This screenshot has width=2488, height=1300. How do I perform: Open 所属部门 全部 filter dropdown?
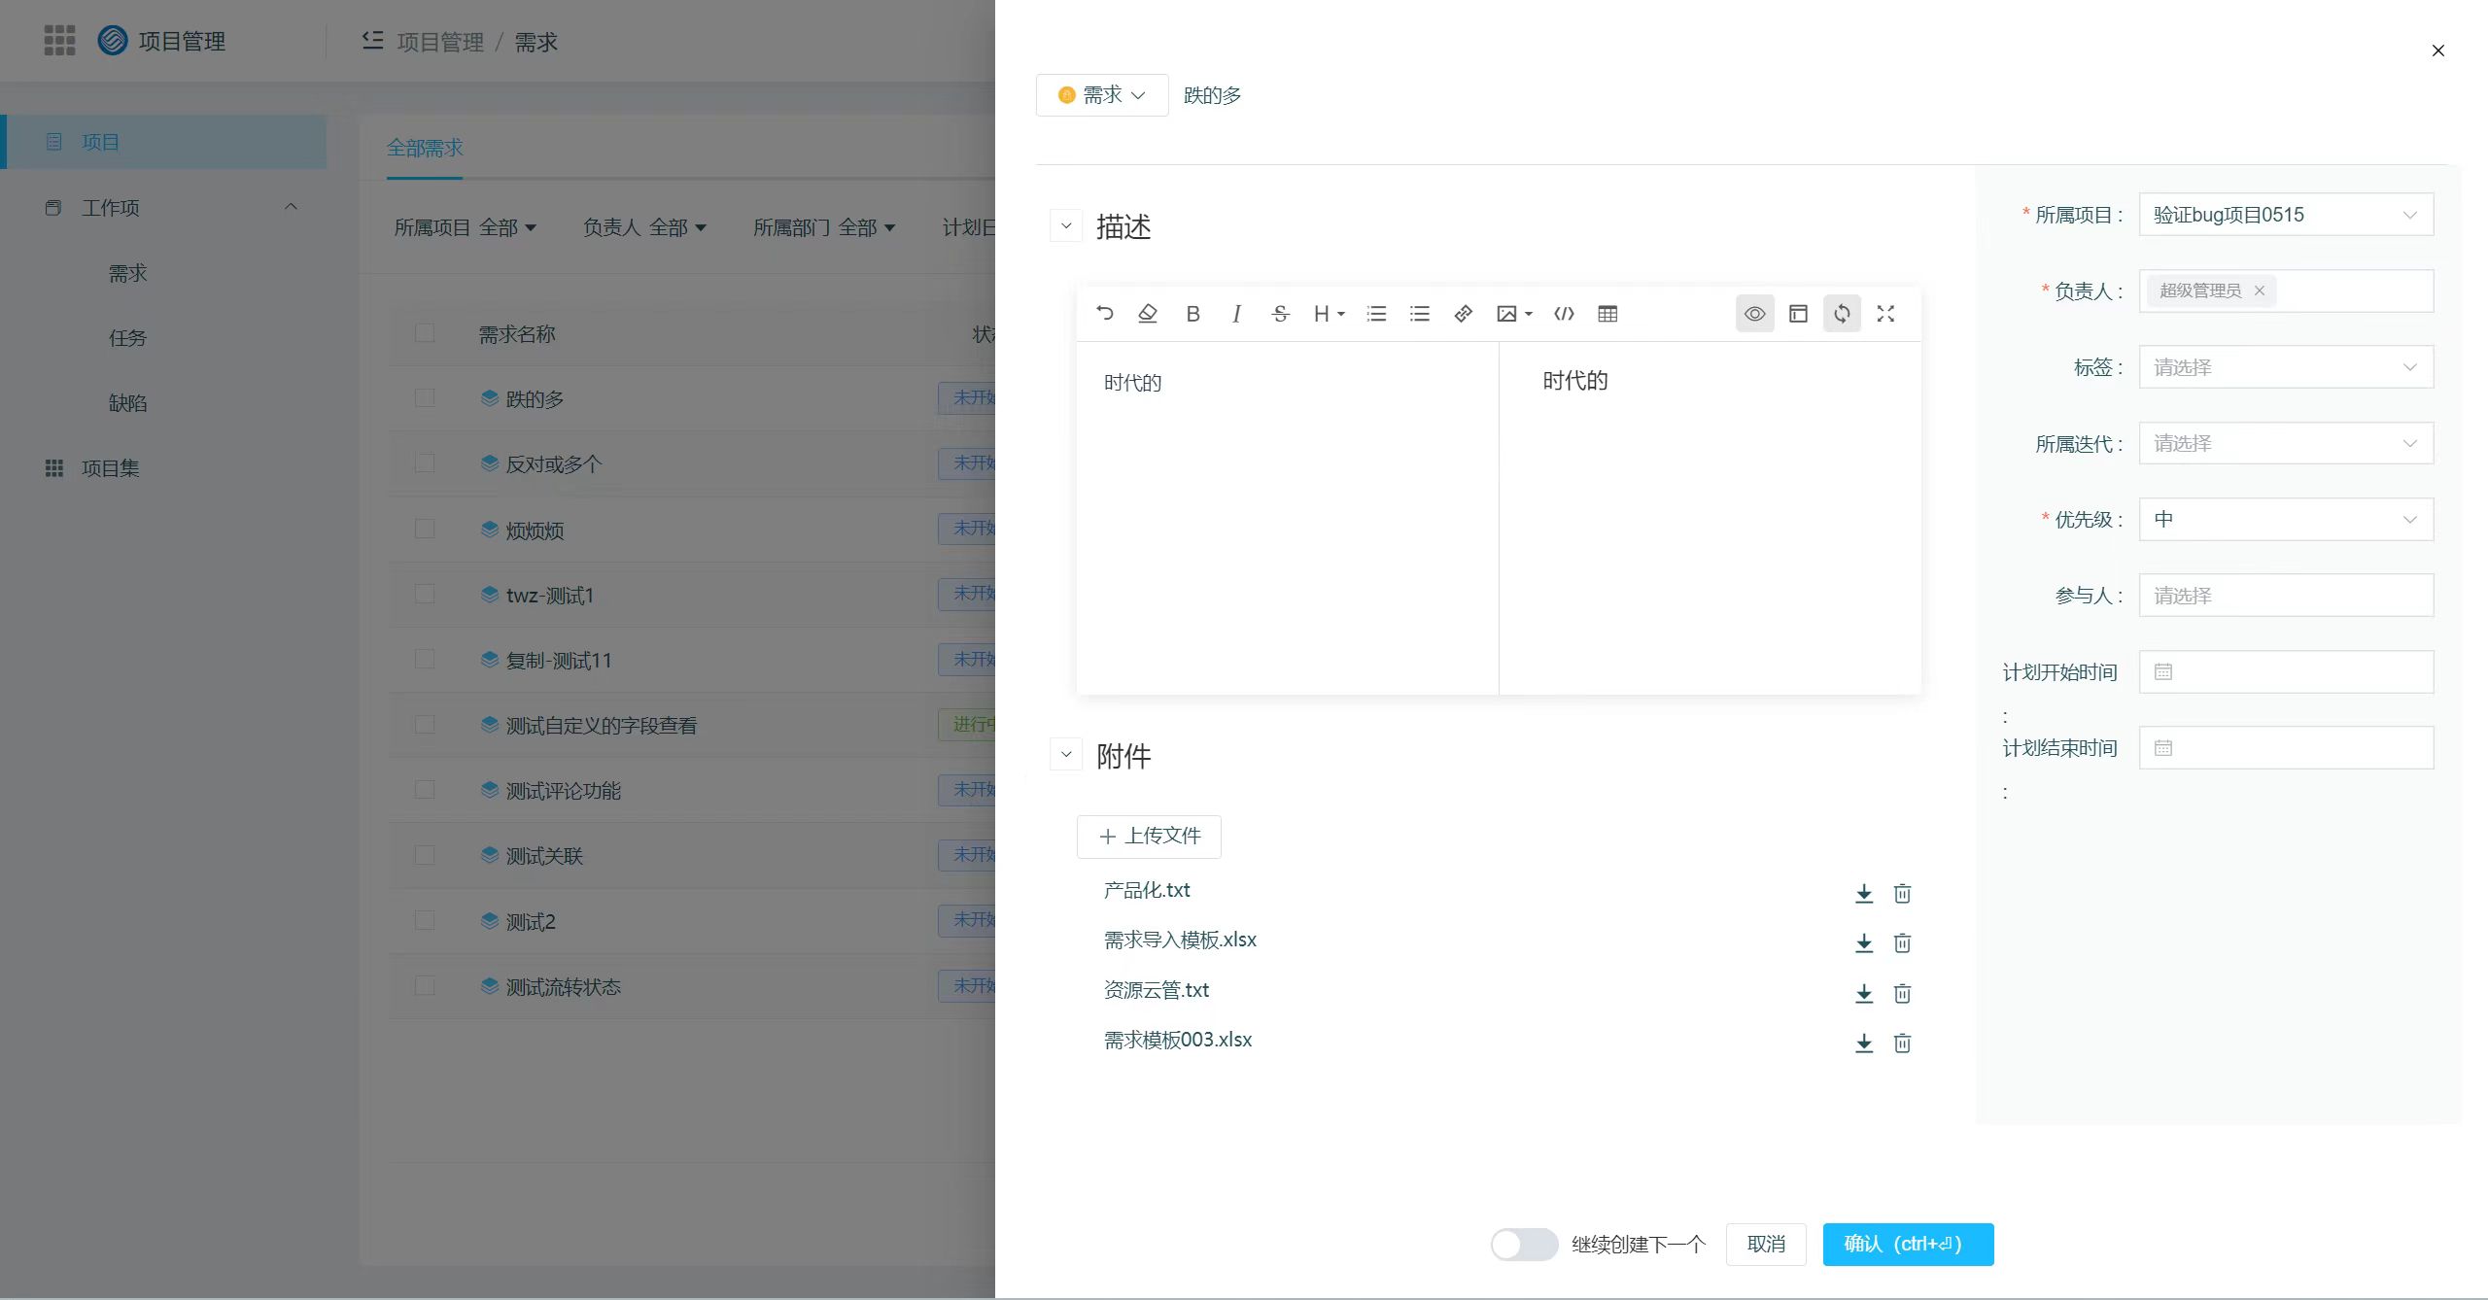coord(824,227)
